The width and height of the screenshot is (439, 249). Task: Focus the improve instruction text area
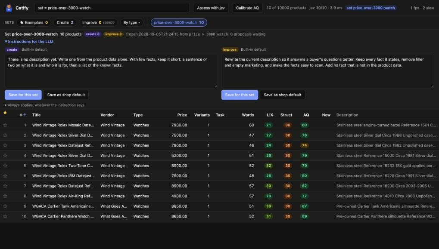pos(327,71)
